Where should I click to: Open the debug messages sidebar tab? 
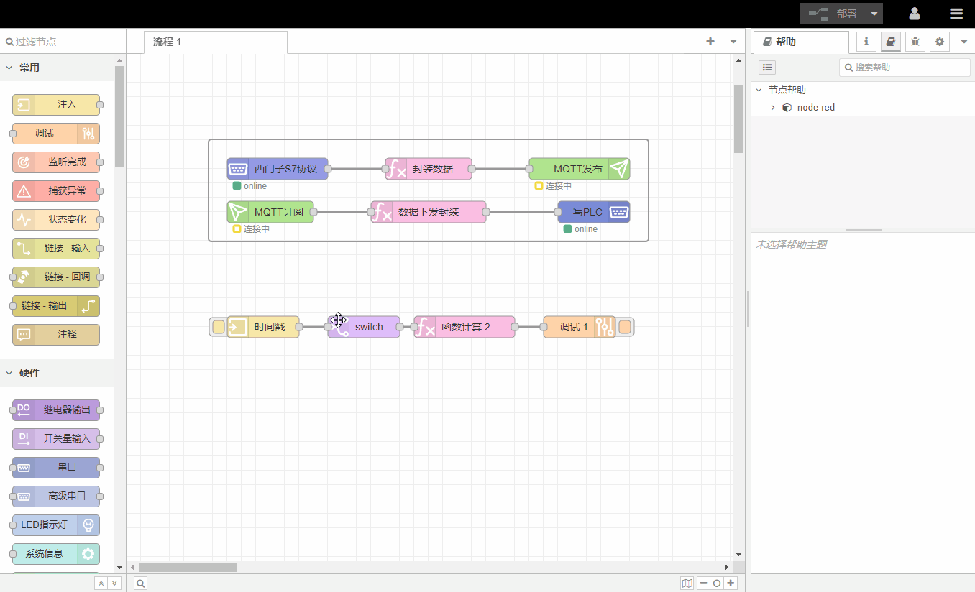(915, 42)
